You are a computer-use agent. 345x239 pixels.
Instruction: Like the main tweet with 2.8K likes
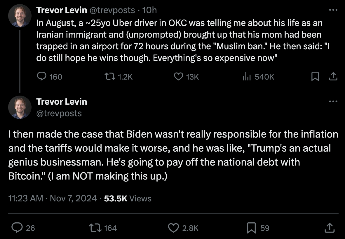coord(174,228)
